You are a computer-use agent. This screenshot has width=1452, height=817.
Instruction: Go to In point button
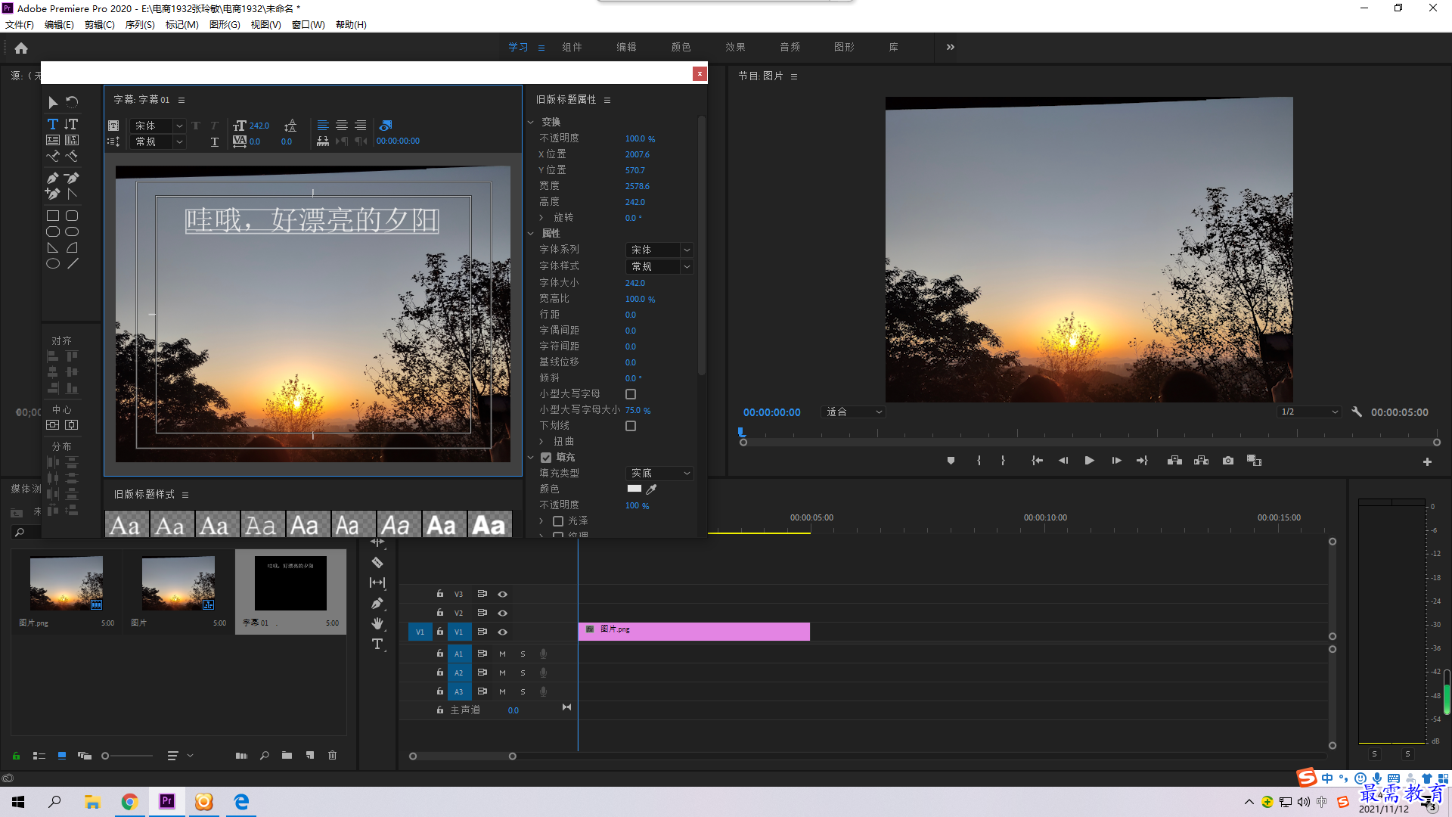[x=1037, y=461]
